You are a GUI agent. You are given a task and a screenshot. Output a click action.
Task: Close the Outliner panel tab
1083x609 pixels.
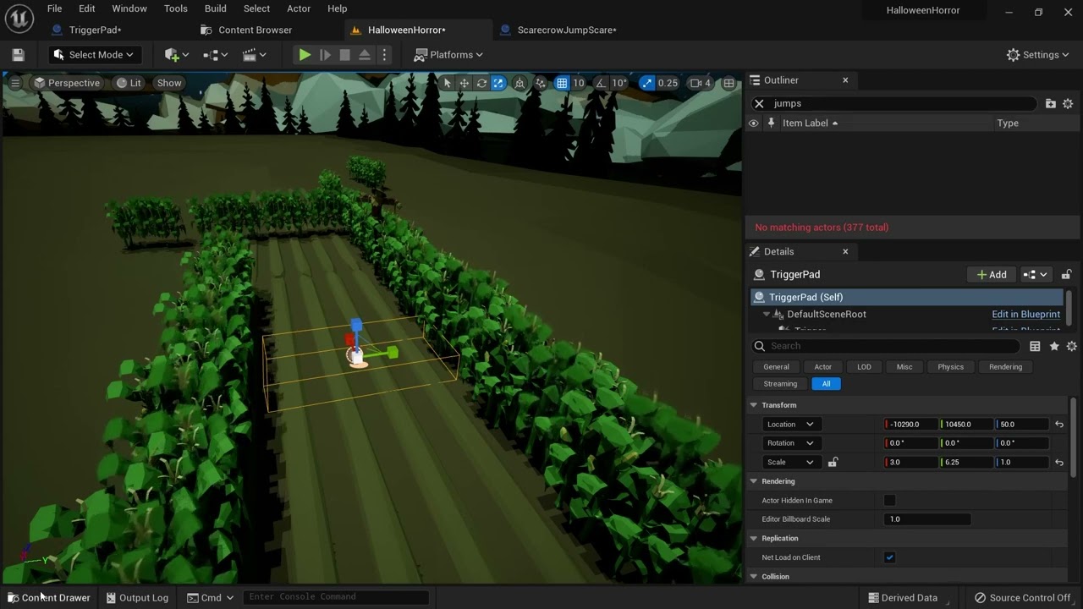[844, 80]
